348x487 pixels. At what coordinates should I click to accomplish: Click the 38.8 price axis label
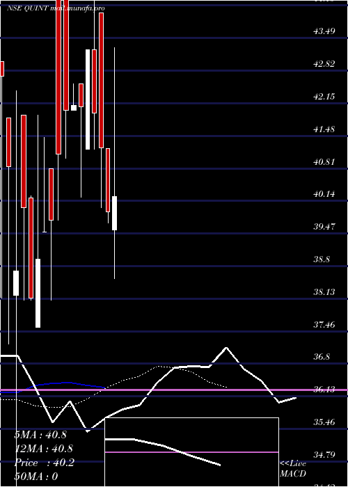tap(322, 259)
